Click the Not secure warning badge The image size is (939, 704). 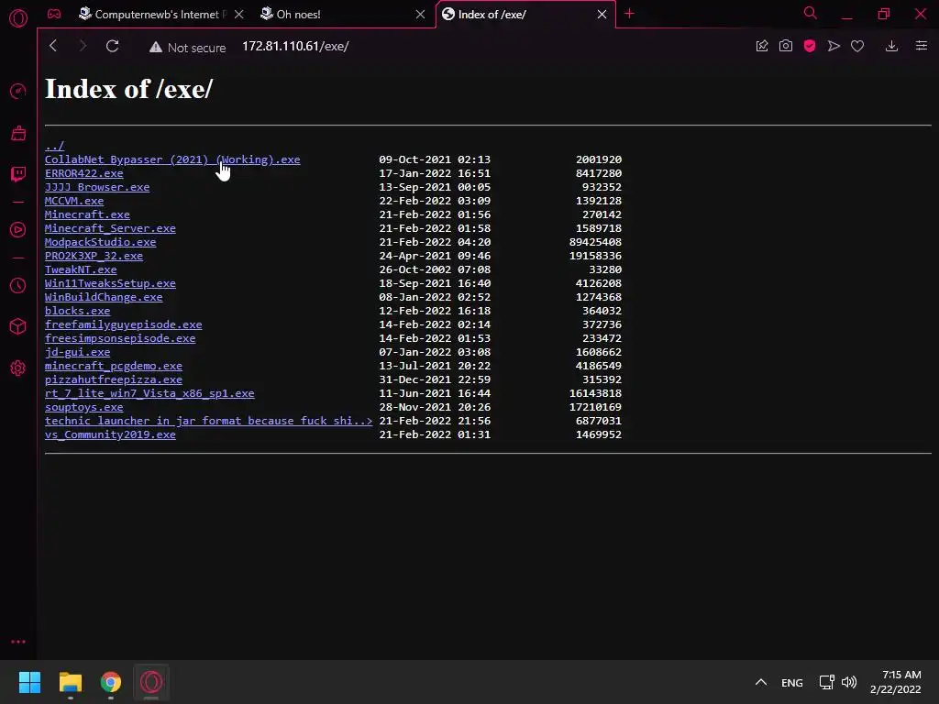[x=187, y=48]
